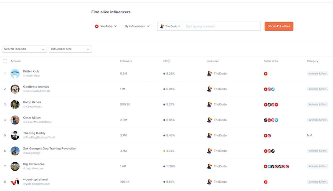Click videoinspirational's VI logo avatar
Screen dimensions: 333x191
(15, 182)
